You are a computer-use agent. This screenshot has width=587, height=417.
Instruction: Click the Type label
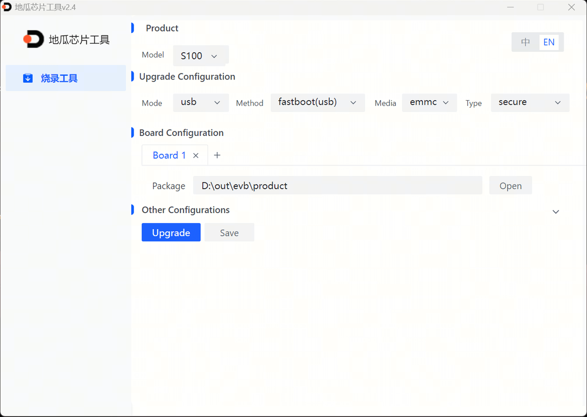[x=474, y=103]
